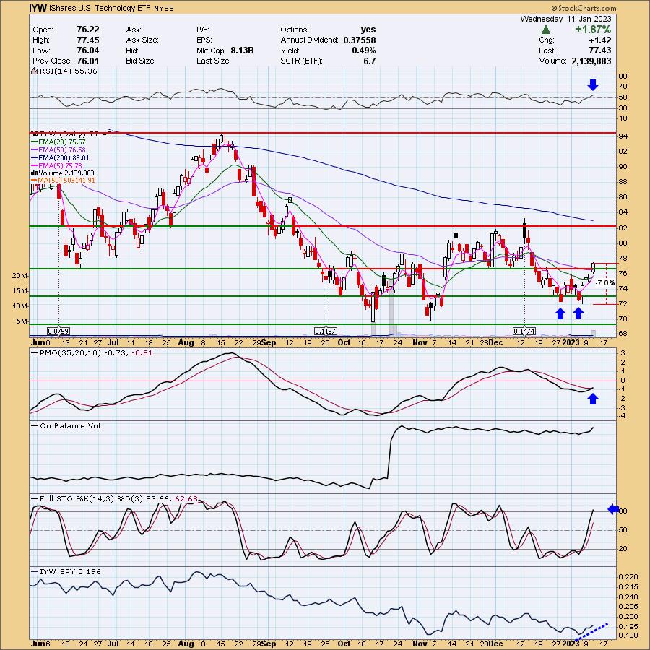Viewport: 650px width, 650px height.
Task: Click the IYW ticker symbol in header
Action: (x=38, y=8)
